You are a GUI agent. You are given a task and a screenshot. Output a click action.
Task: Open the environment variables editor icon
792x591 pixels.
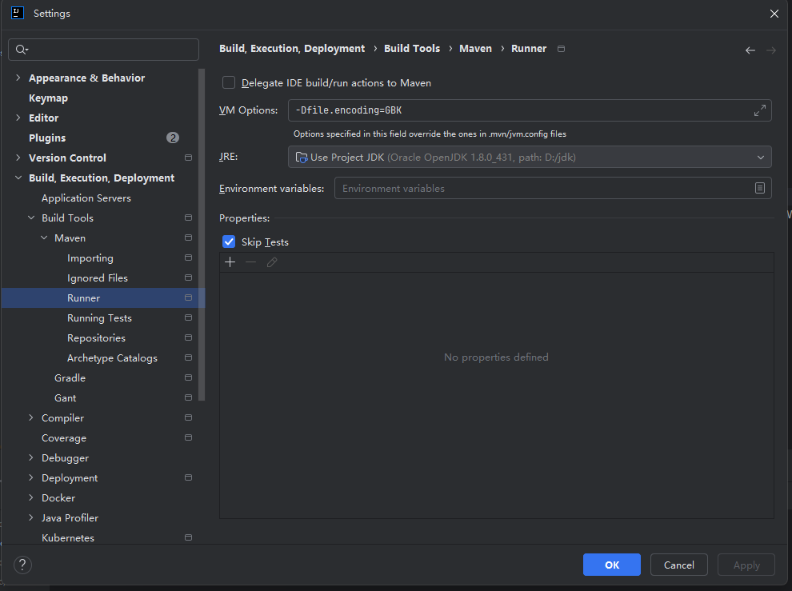(759, 188)
